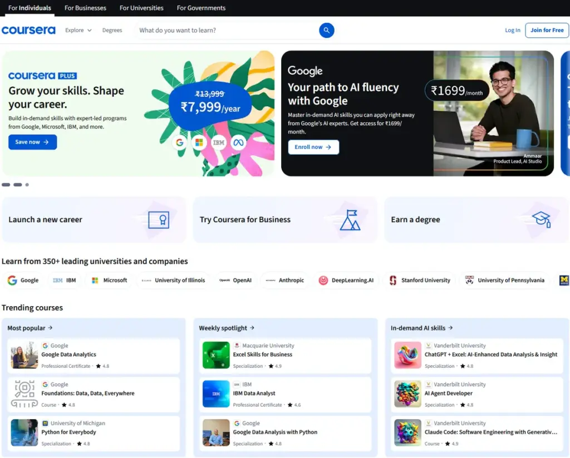The width and height of the screenshot is (570, 458).
Task: Click the graduation cap icon on Earn a degree
Action: tap(540, 219)
